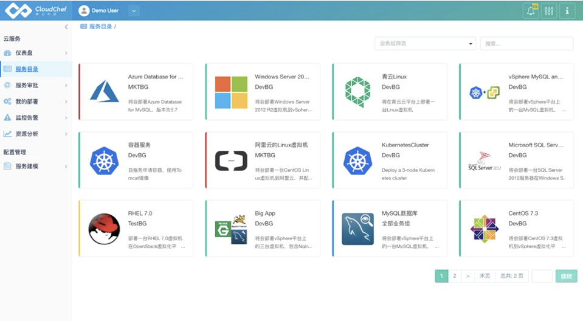Click the MySQL dolphin logo
Screen dimensions: 583x321
pyautogui.click(x=357, y=229)
